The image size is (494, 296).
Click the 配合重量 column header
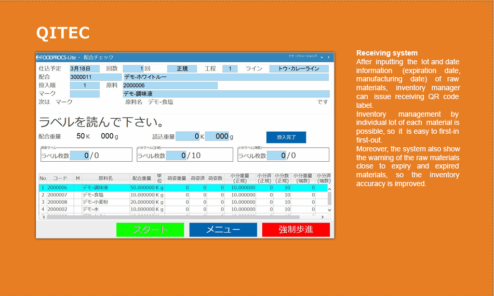click(142, 178)
